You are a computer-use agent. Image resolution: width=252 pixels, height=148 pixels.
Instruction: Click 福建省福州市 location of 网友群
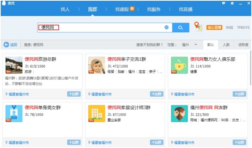[184, 143]
